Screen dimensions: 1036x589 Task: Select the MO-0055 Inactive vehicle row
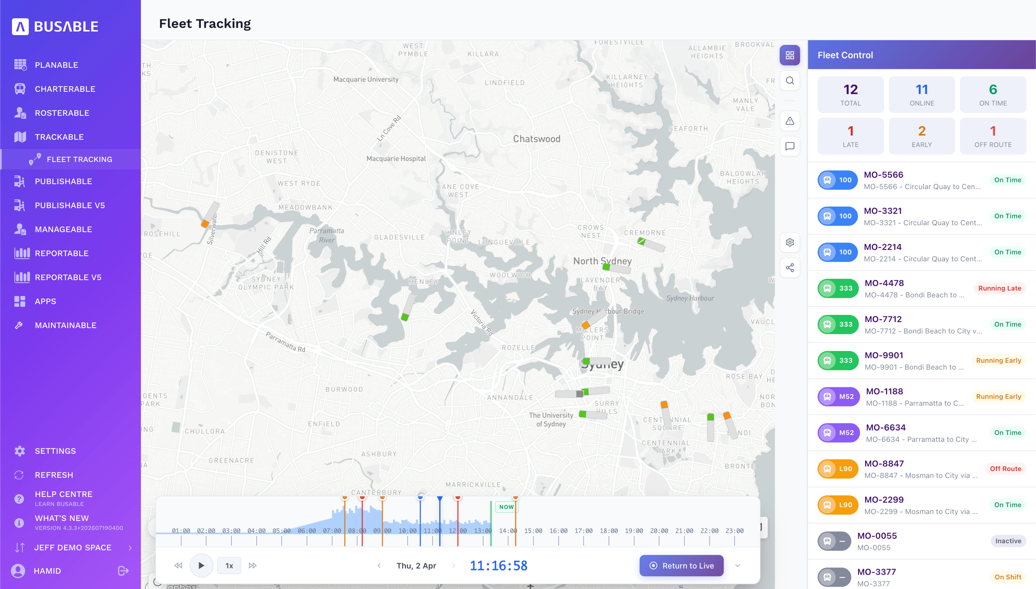coord(921,541)
